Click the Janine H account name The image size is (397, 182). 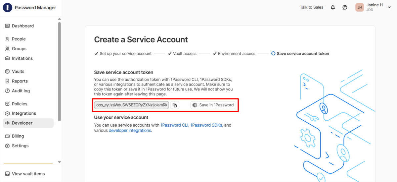375,5
